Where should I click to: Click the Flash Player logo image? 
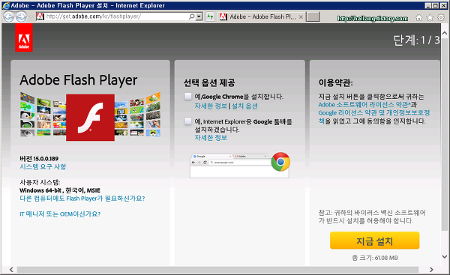pos(90,118)
